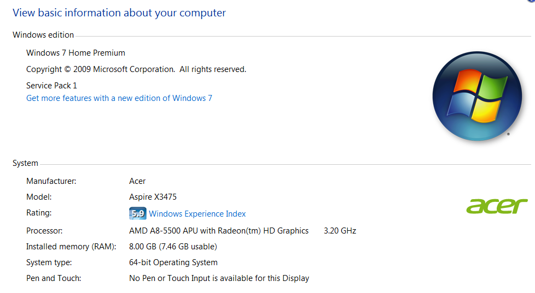535x293 pixels.
Task: Open Get more features with new edition link
Action: coord(119,98)
